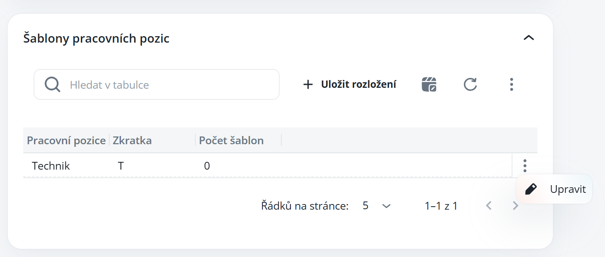This screenshot has width=605, height=257.
Task: Go to the next table page
Action: pyautogui.click(x=515, y=206)
